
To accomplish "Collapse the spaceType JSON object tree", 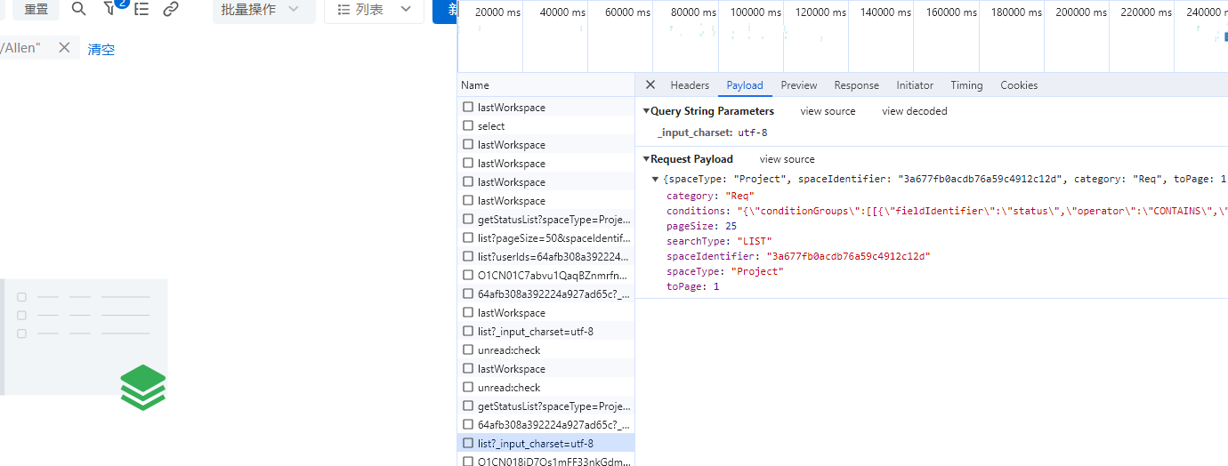I will pos(656,179).
